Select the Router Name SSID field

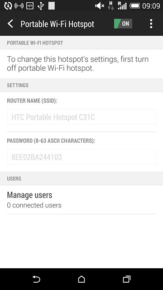click(81, 117)
